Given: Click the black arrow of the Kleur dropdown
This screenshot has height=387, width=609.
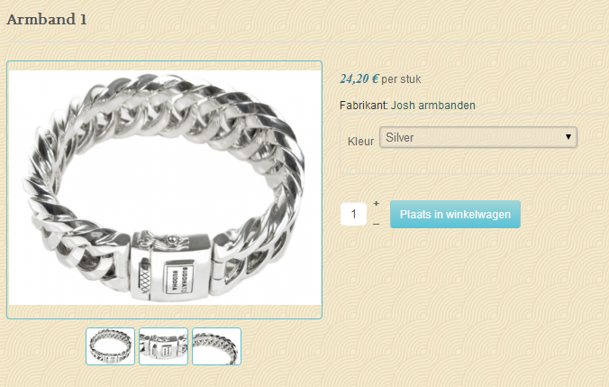Looking at the screenshot, I should pos(568,137).
